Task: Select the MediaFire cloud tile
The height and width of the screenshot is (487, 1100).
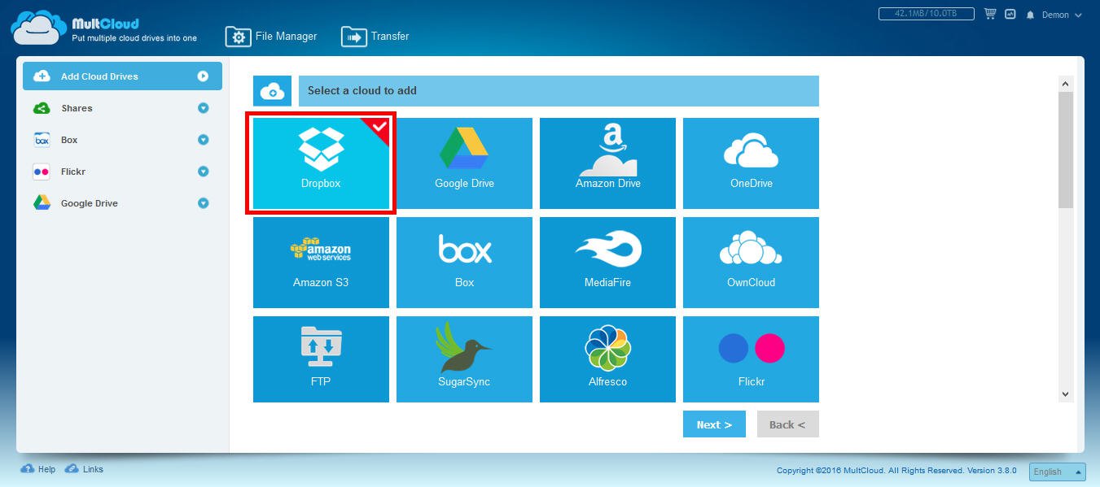Action: pos(607,263)
